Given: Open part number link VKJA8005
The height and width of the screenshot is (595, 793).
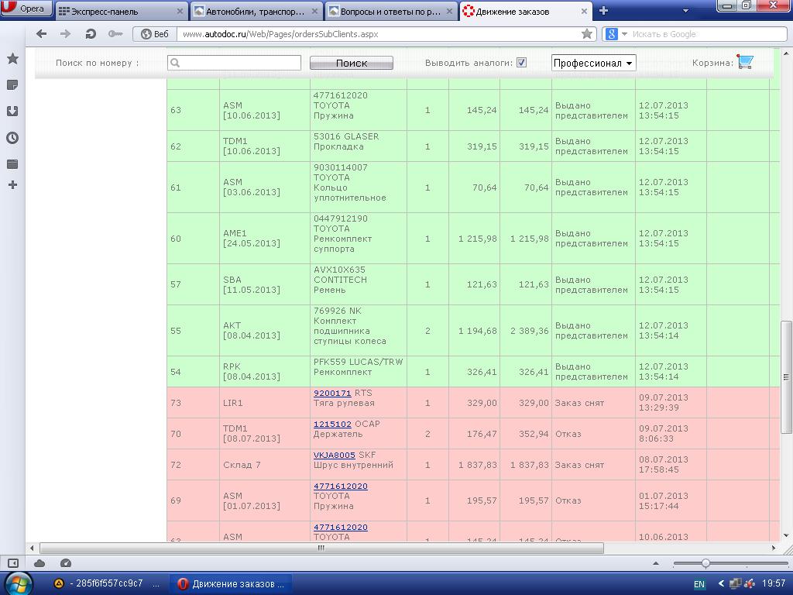Looking at the screenshot, I should click(x=334, y=455).
